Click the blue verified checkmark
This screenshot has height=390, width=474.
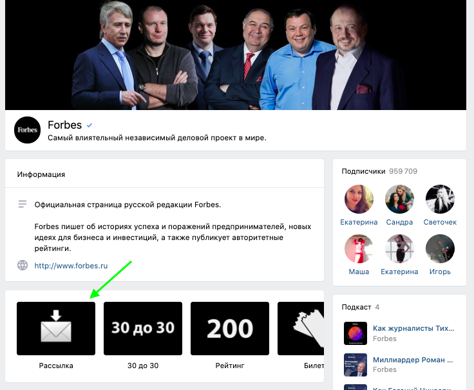(x=90, y=125)
